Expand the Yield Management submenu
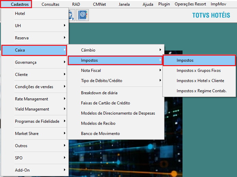 coord(34,109)
